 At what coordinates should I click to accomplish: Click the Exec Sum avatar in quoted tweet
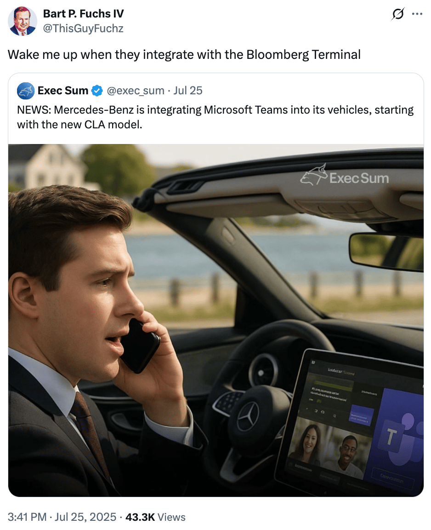(26, 91)
